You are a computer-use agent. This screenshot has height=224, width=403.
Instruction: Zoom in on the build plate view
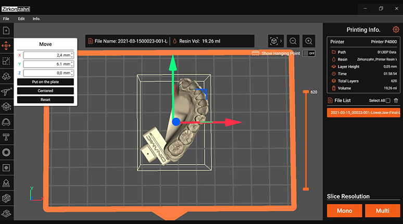(x=309, y=41)
